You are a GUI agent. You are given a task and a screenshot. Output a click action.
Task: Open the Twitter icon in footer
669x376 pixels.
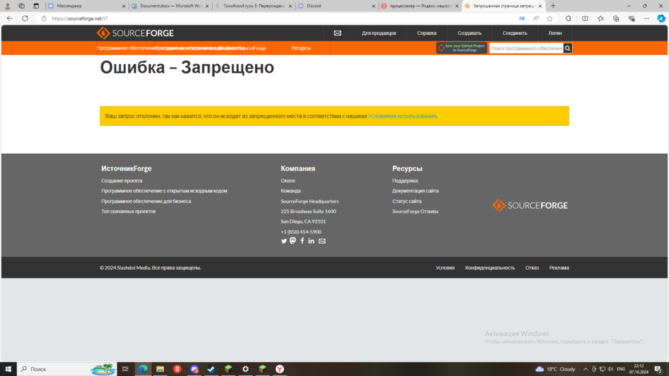pos(284,241)
